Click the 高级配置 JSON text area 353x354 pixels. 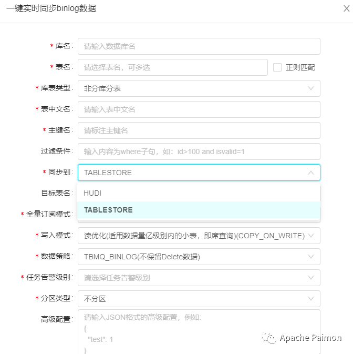point(199,332)
